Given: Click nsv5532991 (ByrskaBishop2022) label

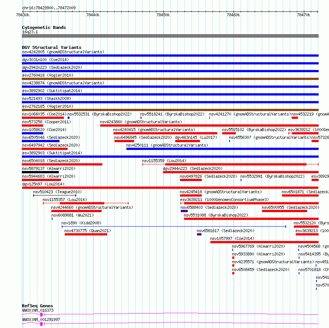Looking at the screenshot, I should (x=272, y=176).
